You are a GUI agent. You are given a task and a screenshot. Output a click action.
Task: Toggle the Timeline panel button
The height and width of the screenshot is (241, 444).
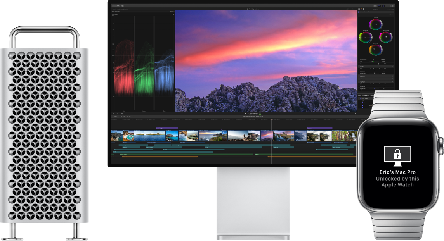(380, 6)
